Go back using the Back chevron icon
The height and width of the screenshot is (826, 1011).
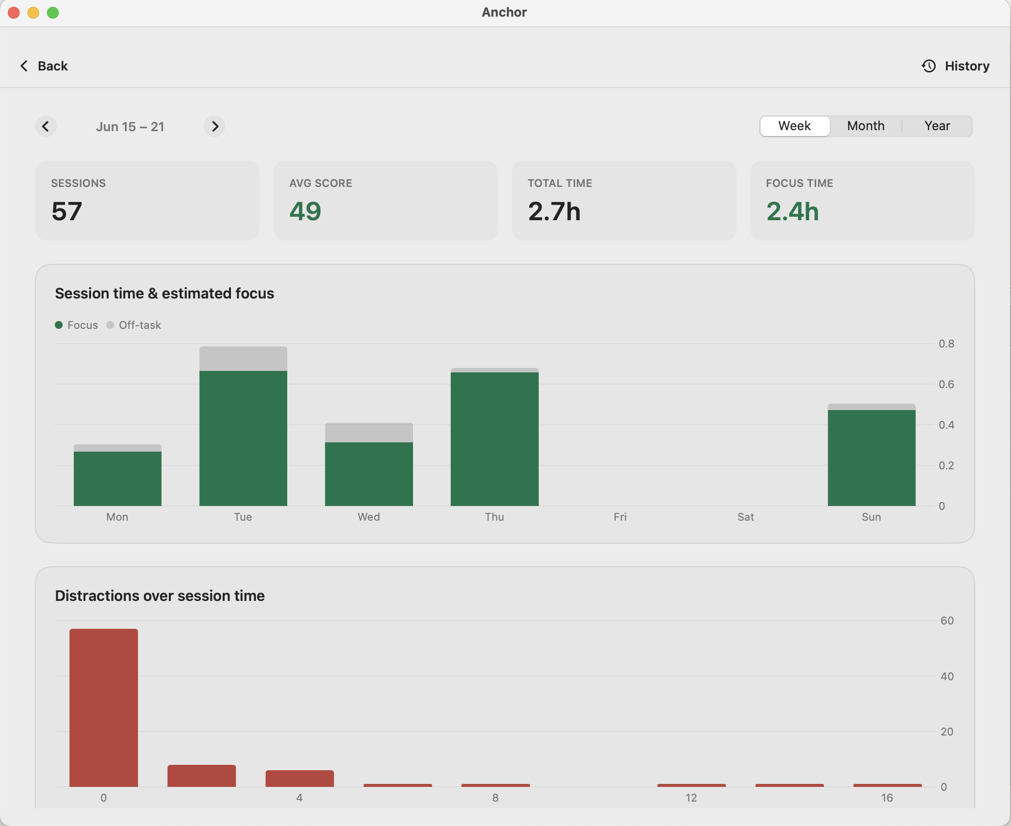(x=24, y=66)
